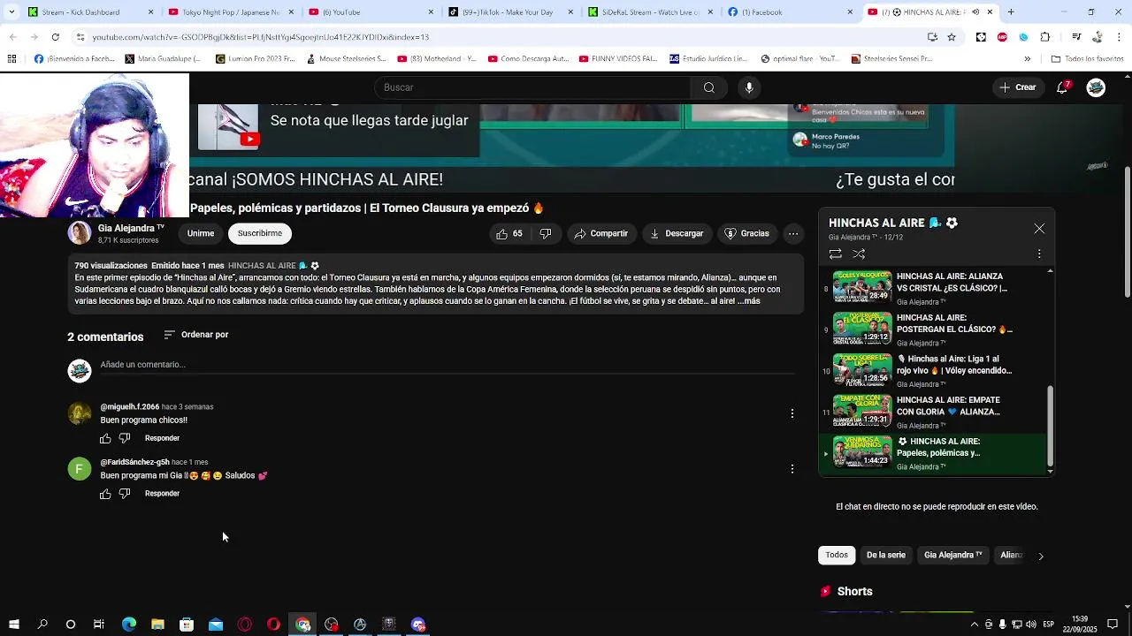Image resolution: width=1132 pixels, height=636 pixels.
Task: Open the Mail app from the taskbar
Action: [x=216, y=625]
